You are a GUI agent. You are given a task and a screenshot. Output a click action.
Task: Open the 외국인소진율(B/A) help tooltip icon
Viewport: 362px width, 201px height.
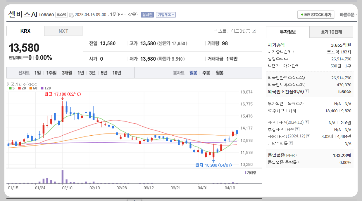coord(306,92)
